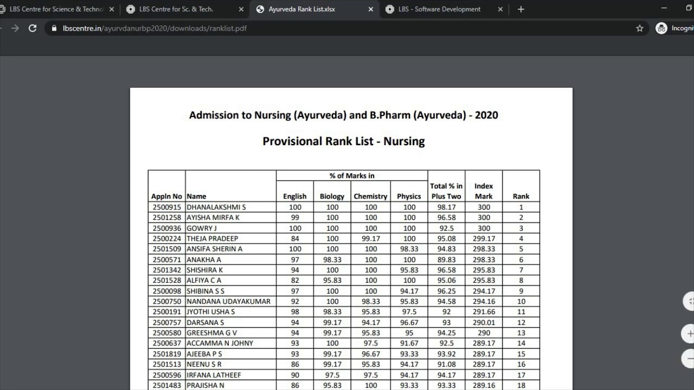694x390 pixels.
Task: Click total percent 89.83 for ANAKHA A
Action: coord(446,259)
